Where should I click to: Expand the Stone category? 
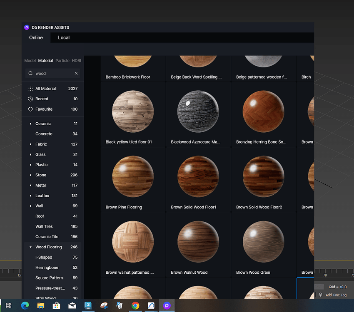pyautogui.click(x=30, y=175)
